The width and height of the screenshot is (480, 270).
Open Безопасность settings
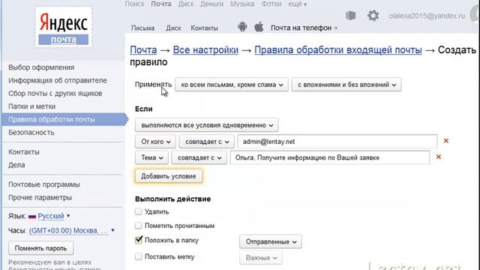31,133
